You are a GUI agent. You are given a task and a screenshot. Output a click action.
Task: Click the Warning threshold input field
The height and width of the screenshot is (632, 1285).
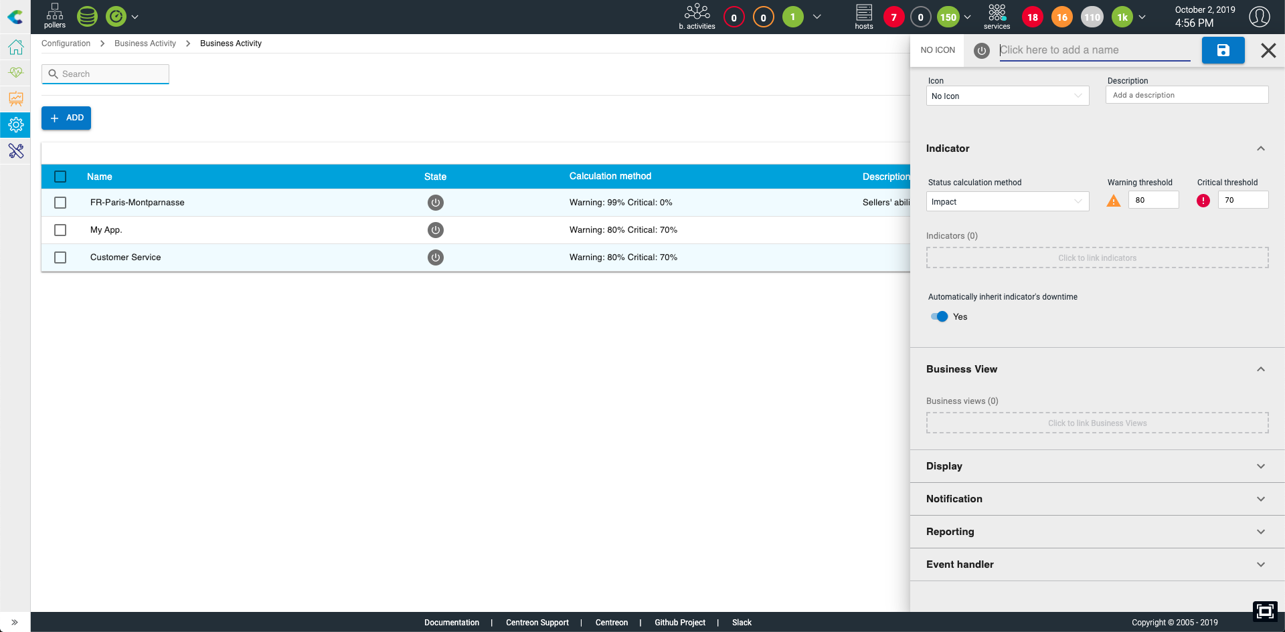(x=1152, y=200)
